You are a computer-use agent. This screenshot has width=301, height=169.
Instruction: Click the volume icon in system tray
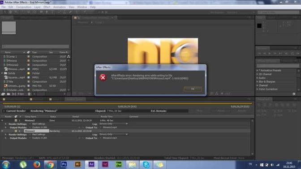point(272,165)
